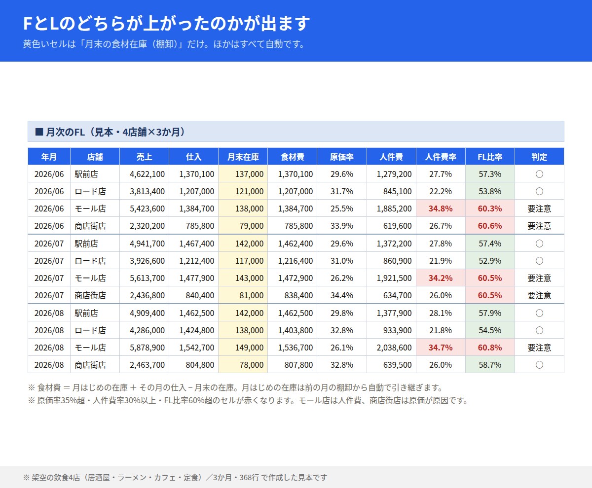Click the FL比率 column header

(x=490, y=157)
